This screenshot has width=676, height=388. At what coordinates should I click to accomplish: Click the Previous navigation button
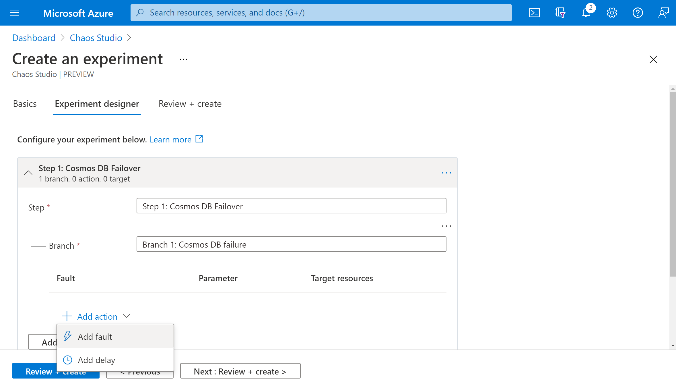tap(140, 371)
